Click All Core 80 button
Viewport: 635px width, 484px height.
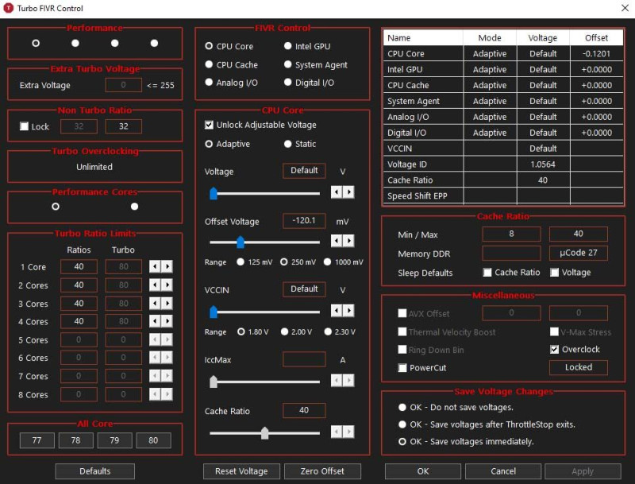point(153,440)
